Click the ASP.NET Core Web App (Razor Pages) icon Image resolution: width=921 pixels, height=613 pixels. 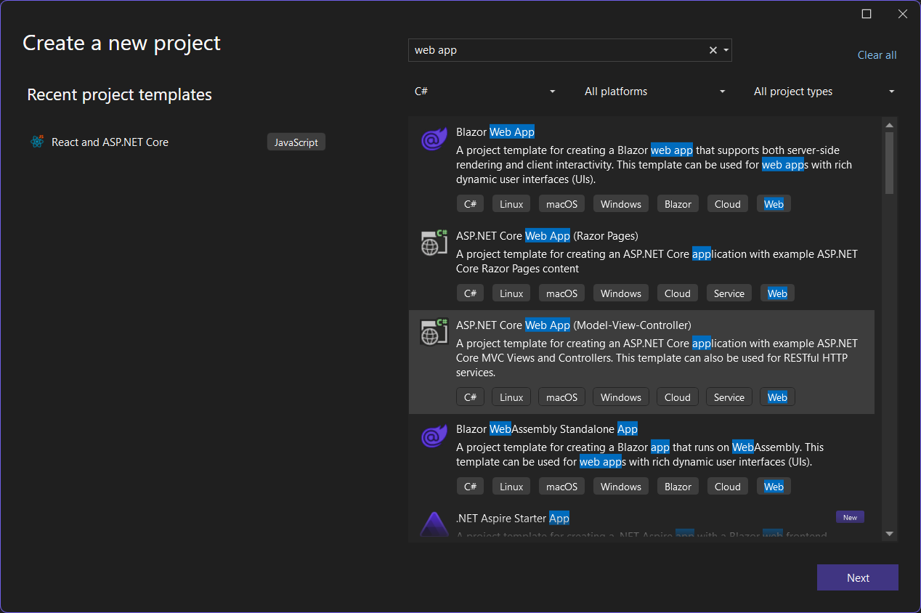pyautogui.click(x=434, y=243)
